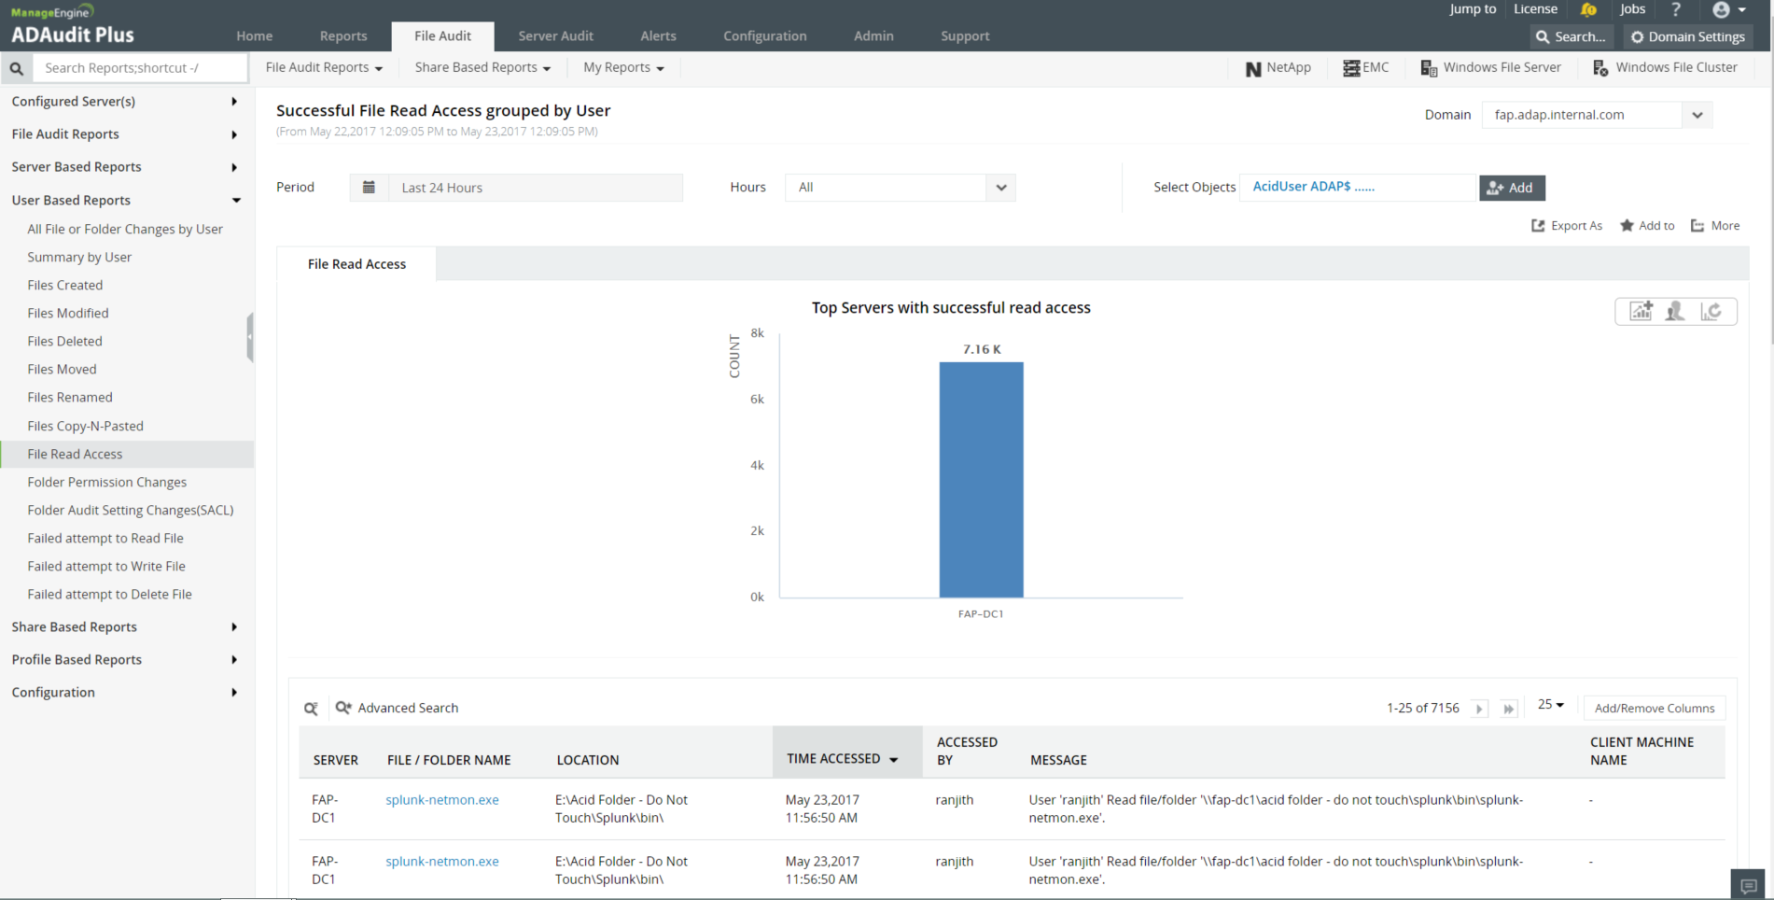Change rows per page from 25
Screen dimensions: 1774x900
click(1550, 705)
